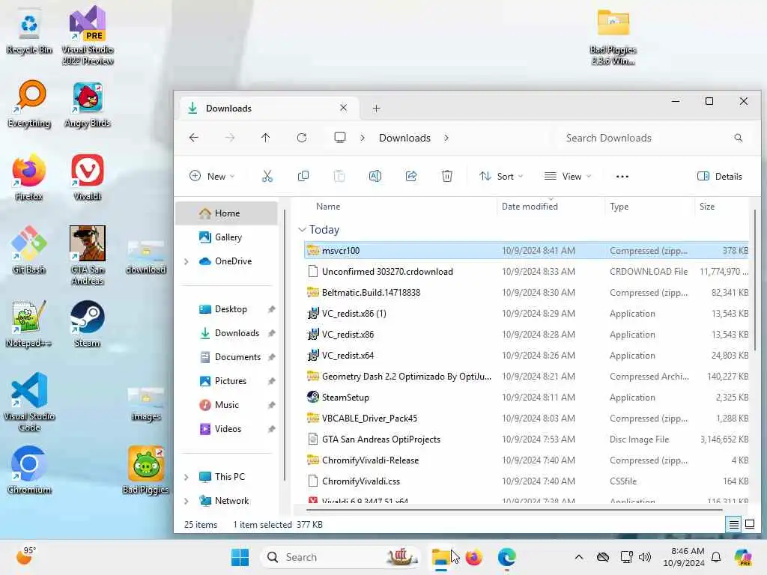The image size is (767, 575).
Task: Open the Bad Piggies 2.3.6 folder on desktop
Action: (x=613, y=37)
